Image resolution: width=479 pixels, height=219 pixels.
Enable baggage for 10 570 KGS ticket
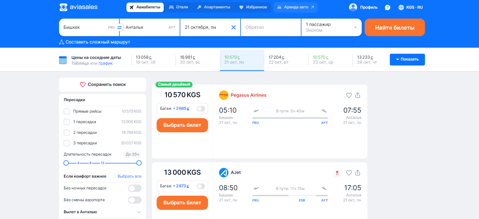click(201, 108)
